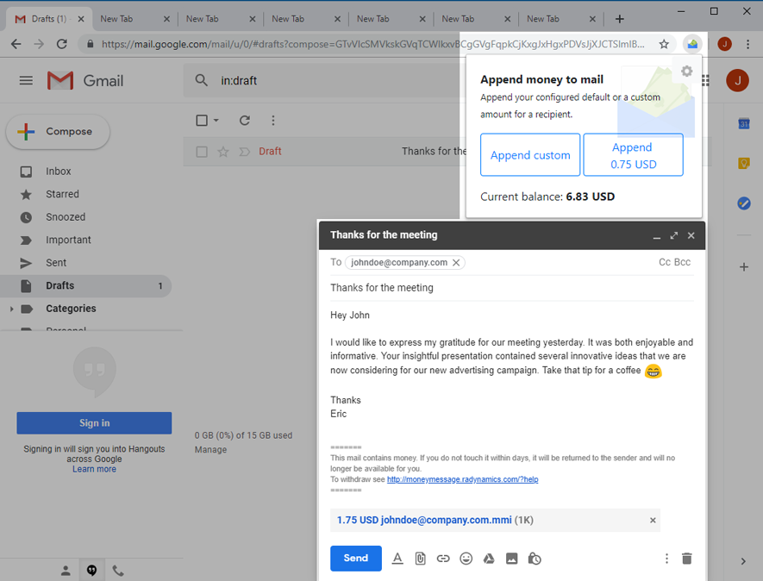The image size is (763, 581).
Task: Discard the draft with trash icon
Action: (686, 559)
